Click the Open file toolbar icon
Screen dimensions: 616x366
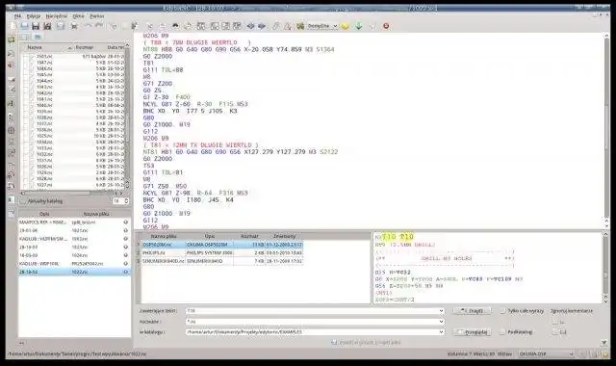pyautogui.click(x=24, y=26)
